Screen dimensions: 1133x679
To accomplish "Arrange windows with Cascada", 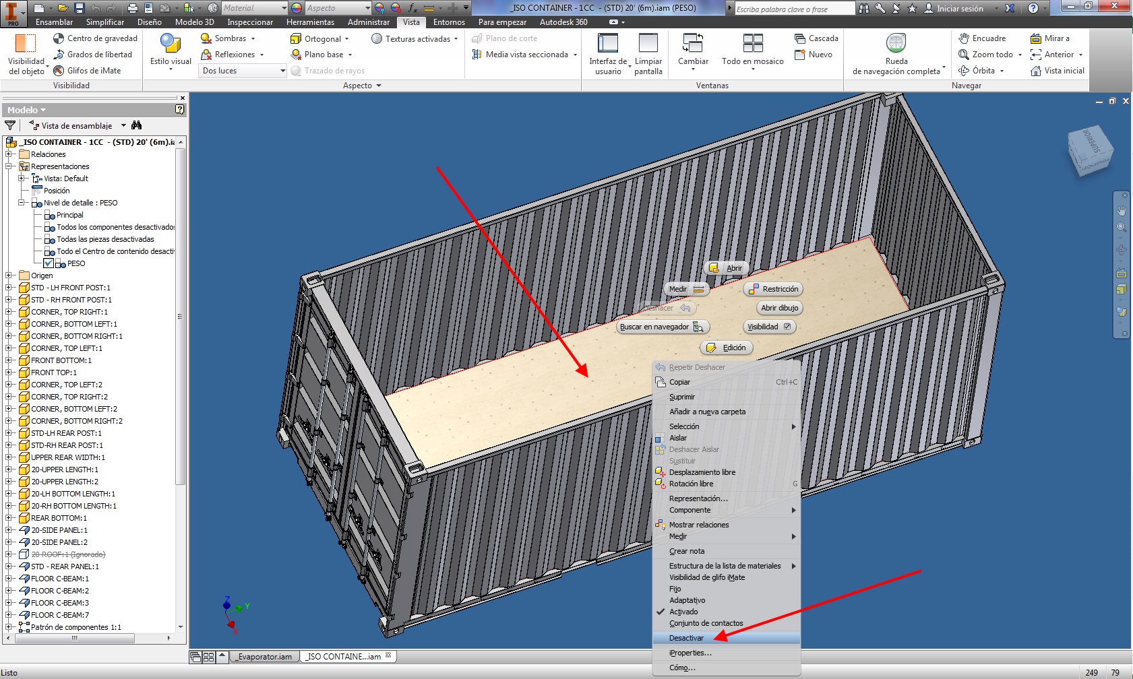I will point(816,38).
